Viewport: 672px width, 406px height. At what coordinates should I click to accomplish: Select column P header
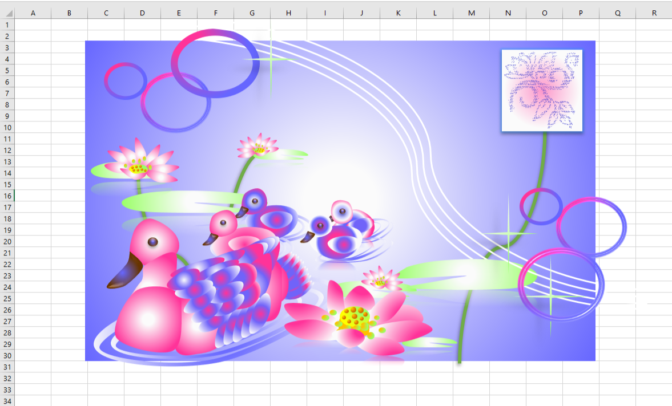(x=581, y=13)
